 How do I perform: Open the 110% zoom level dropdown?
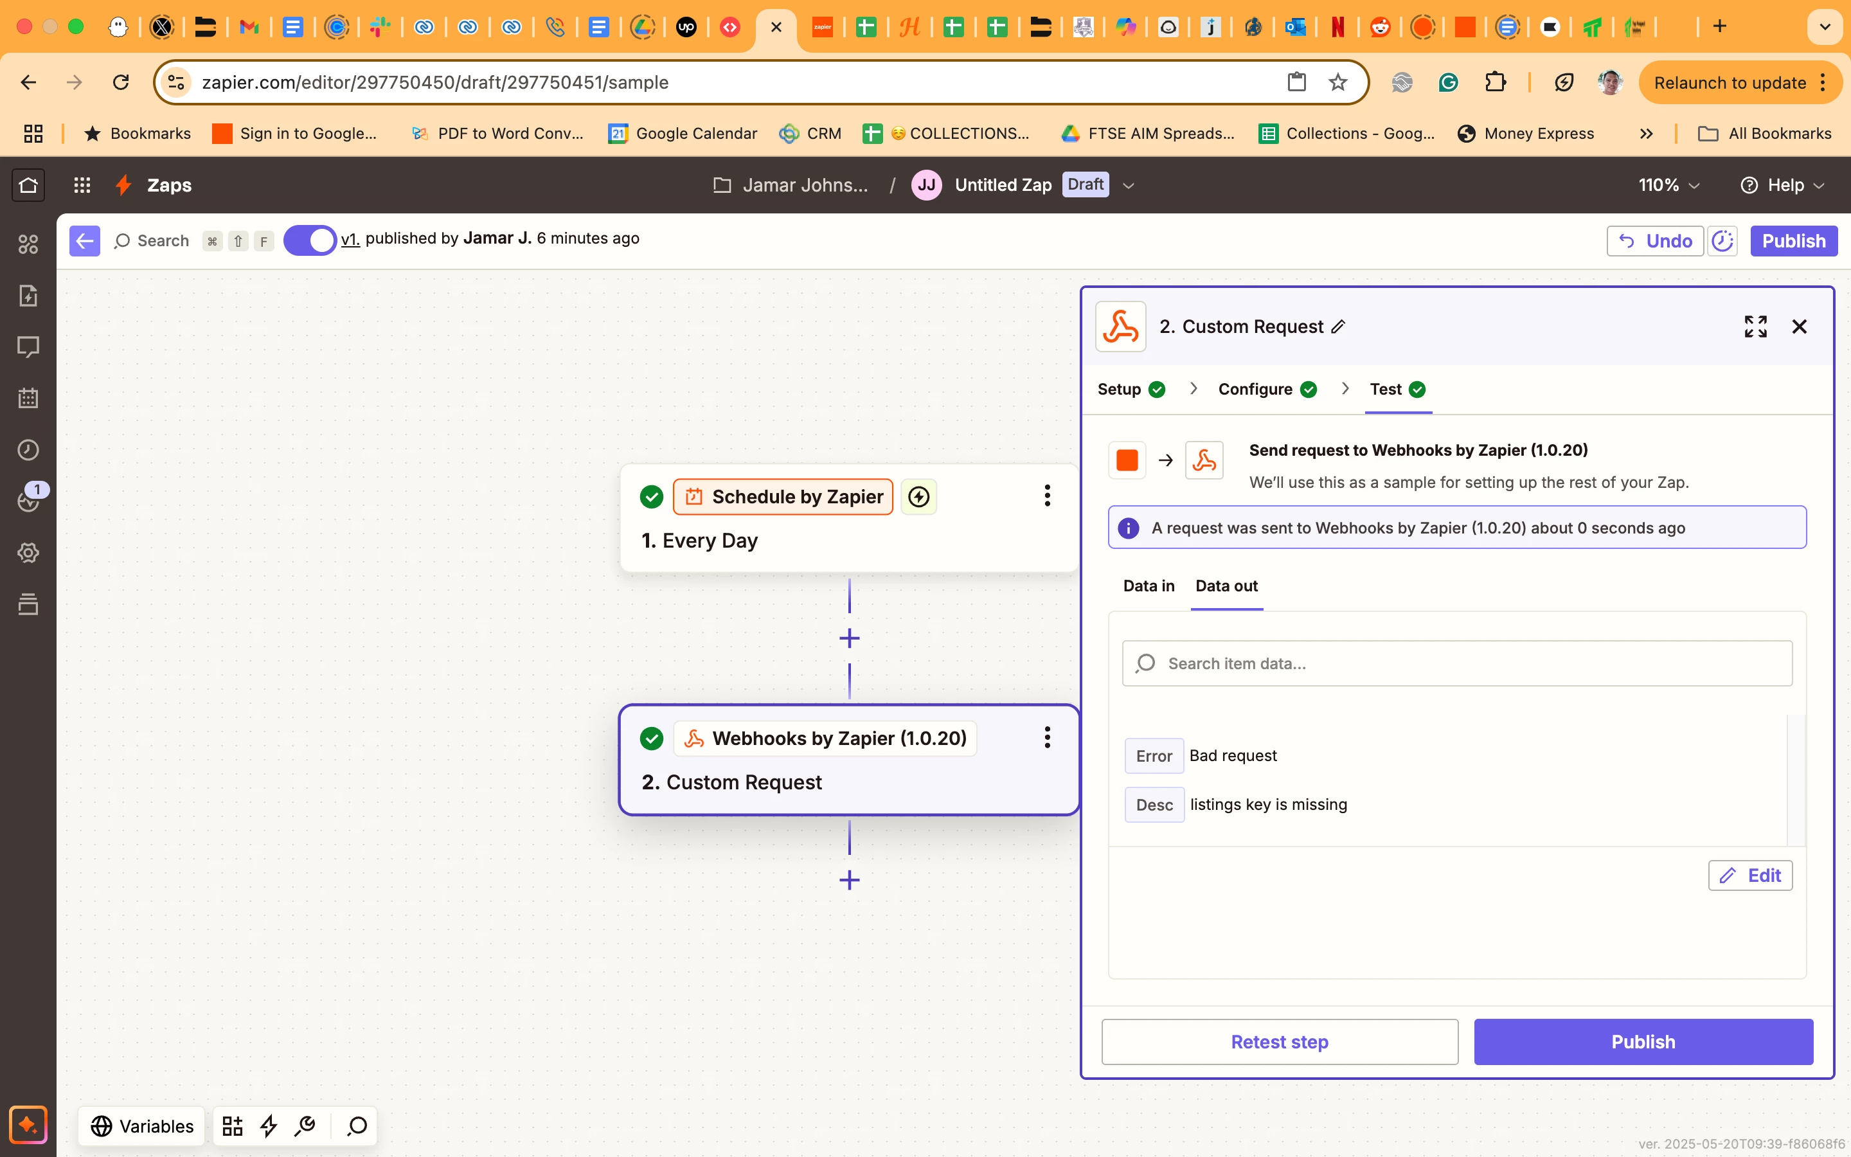point(1668,185)
